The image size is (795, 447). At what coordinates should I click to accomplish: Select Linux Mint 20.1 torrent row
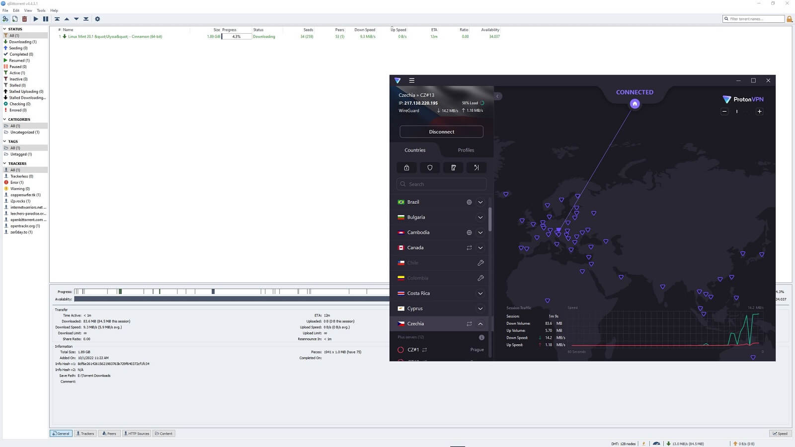(278, 36)
